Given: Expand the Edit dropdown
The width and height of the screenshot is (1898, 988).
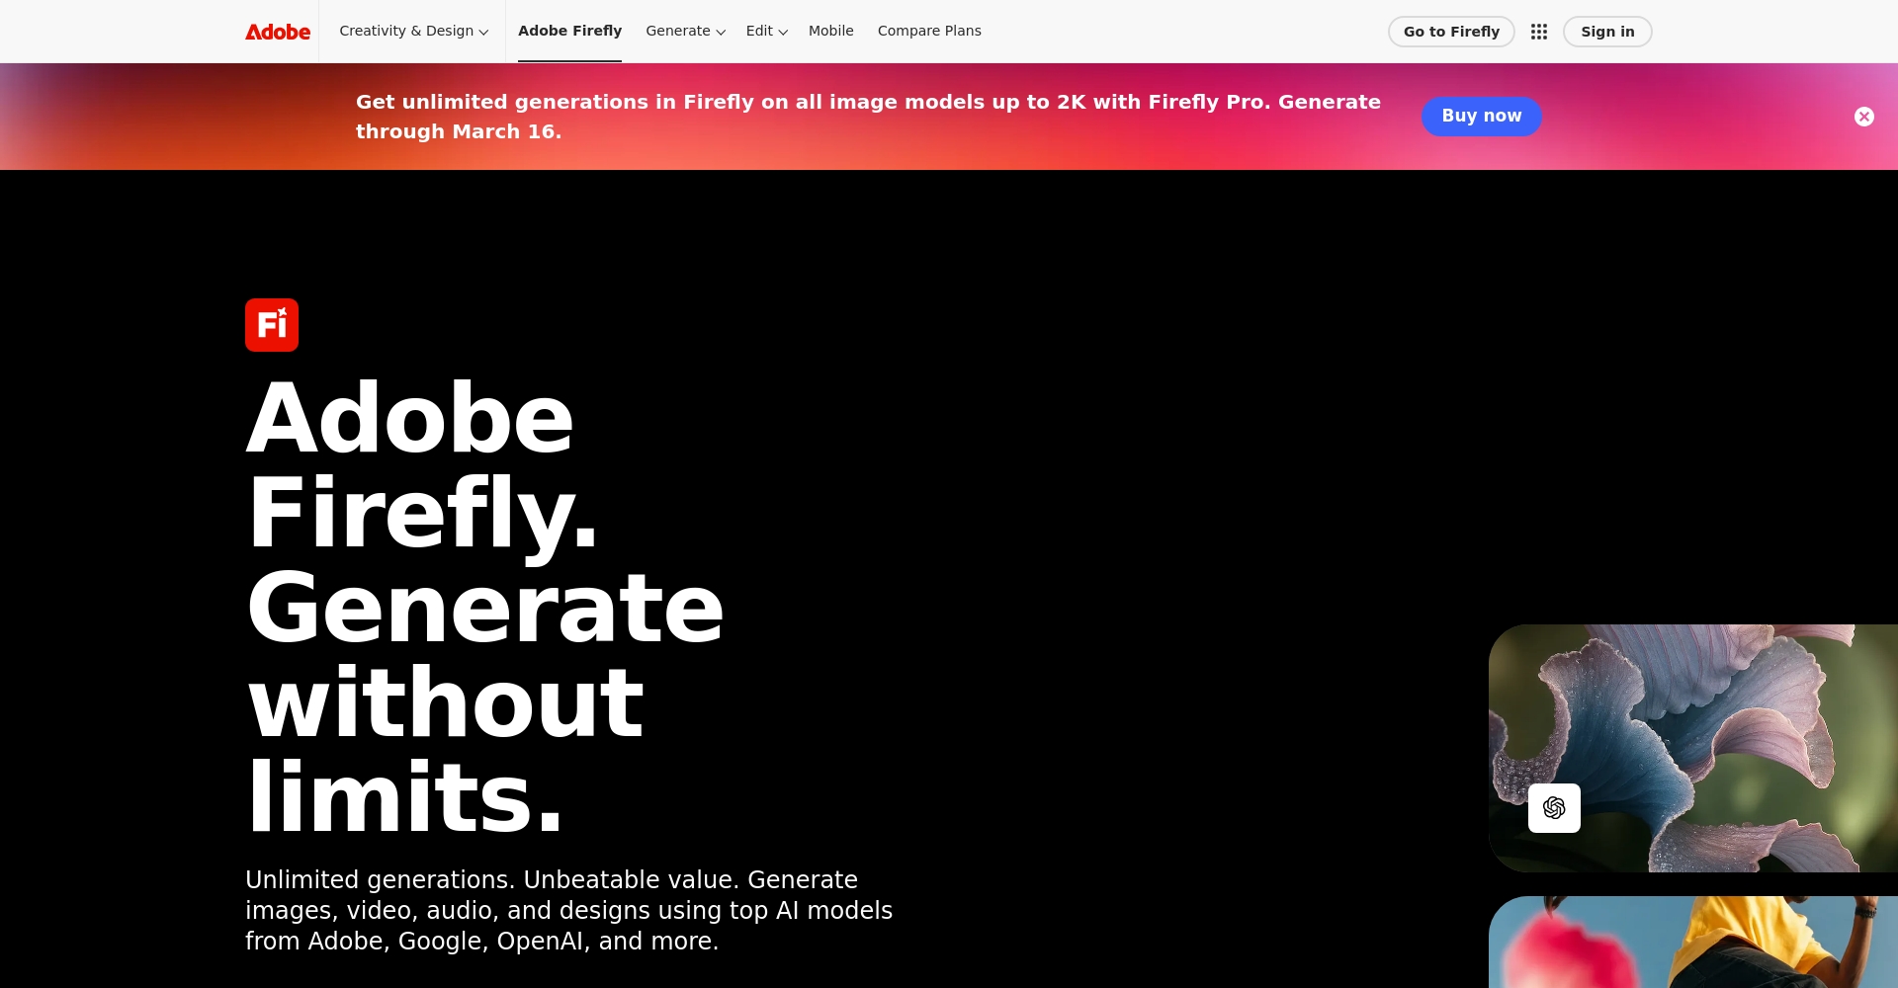Looking at the screenshot, I should pos(766,31).
